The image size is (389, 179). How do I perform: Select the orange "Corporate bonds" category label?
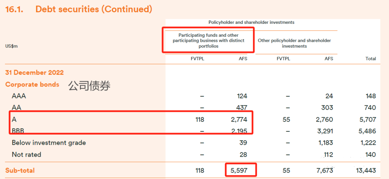click(32, 84)
